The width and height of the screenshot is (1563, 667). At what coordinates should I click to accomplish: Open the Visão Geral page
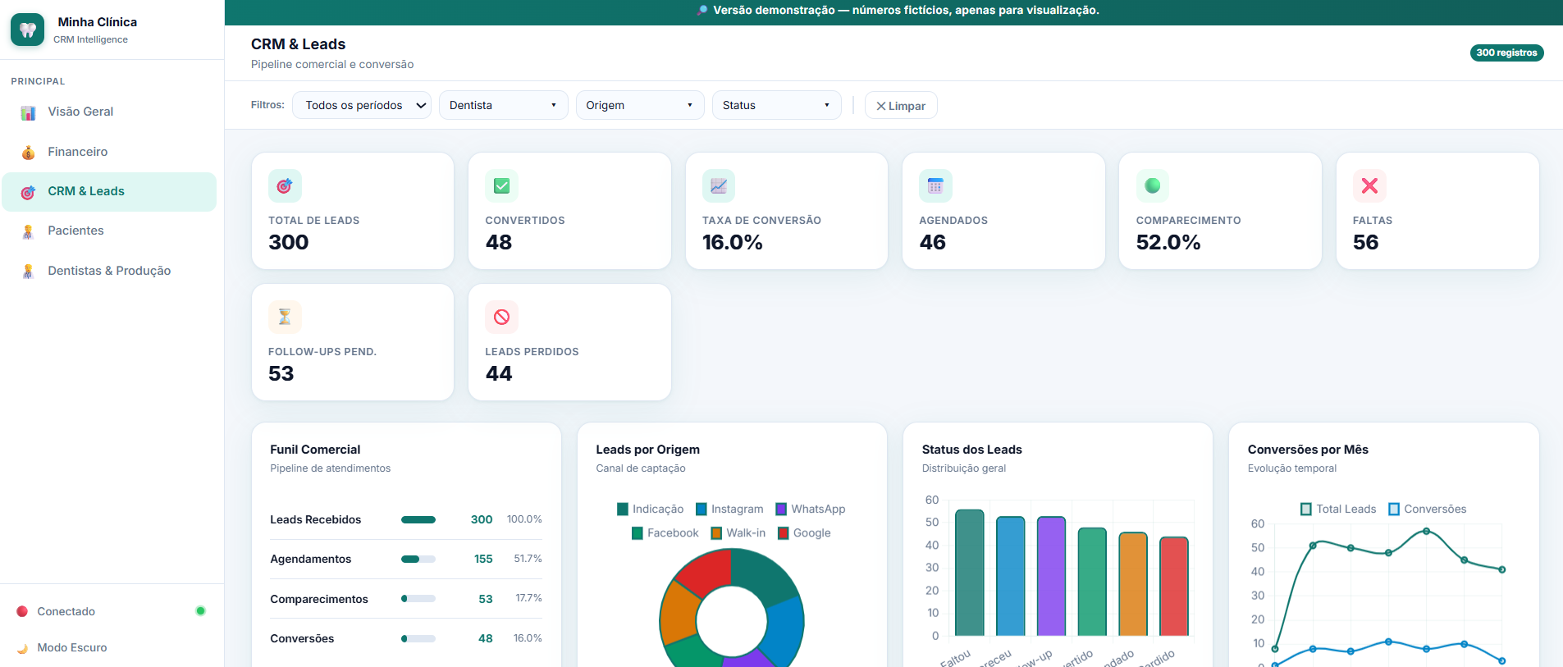coord(109,112)
